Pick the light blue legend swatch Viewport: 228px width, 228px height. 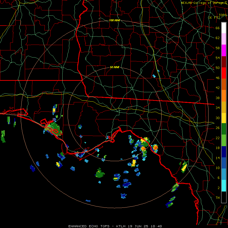click(224, 174)
